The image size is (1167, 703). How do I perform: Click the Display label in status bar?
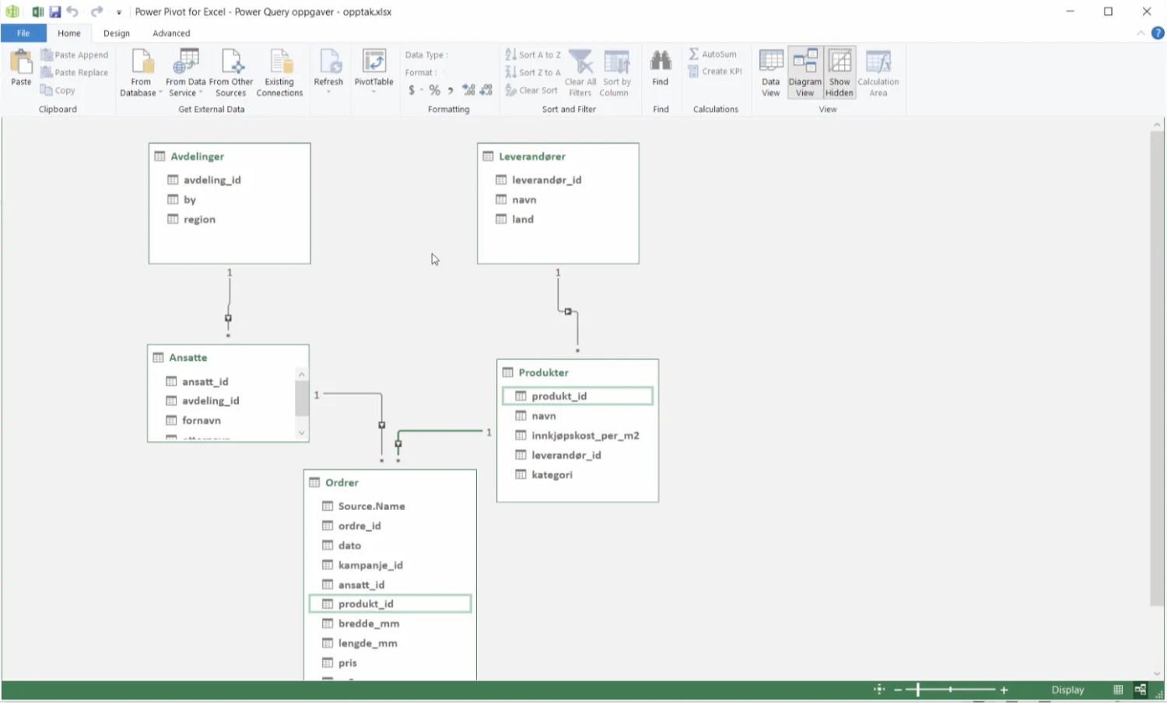pos(1067,690)
